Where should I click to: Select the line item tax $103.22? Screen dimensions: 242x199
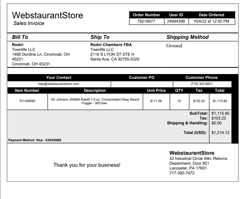199,101
